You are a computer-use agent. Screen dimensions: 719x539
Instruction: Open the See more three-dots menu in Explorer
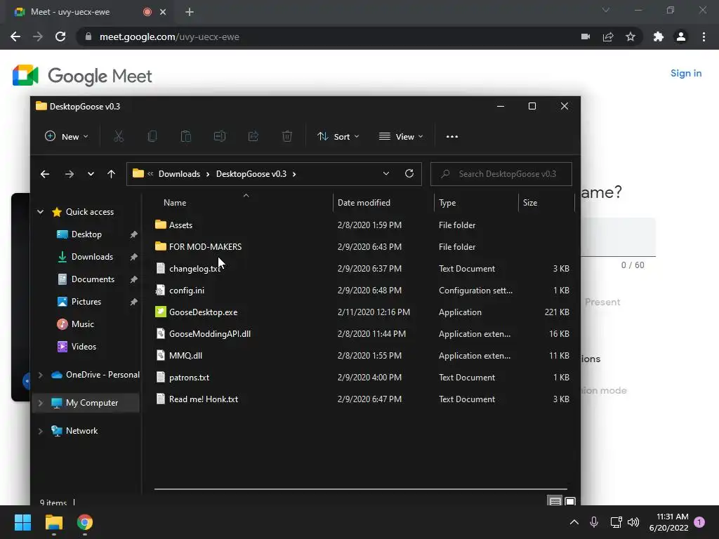click(x=452, y=137)
